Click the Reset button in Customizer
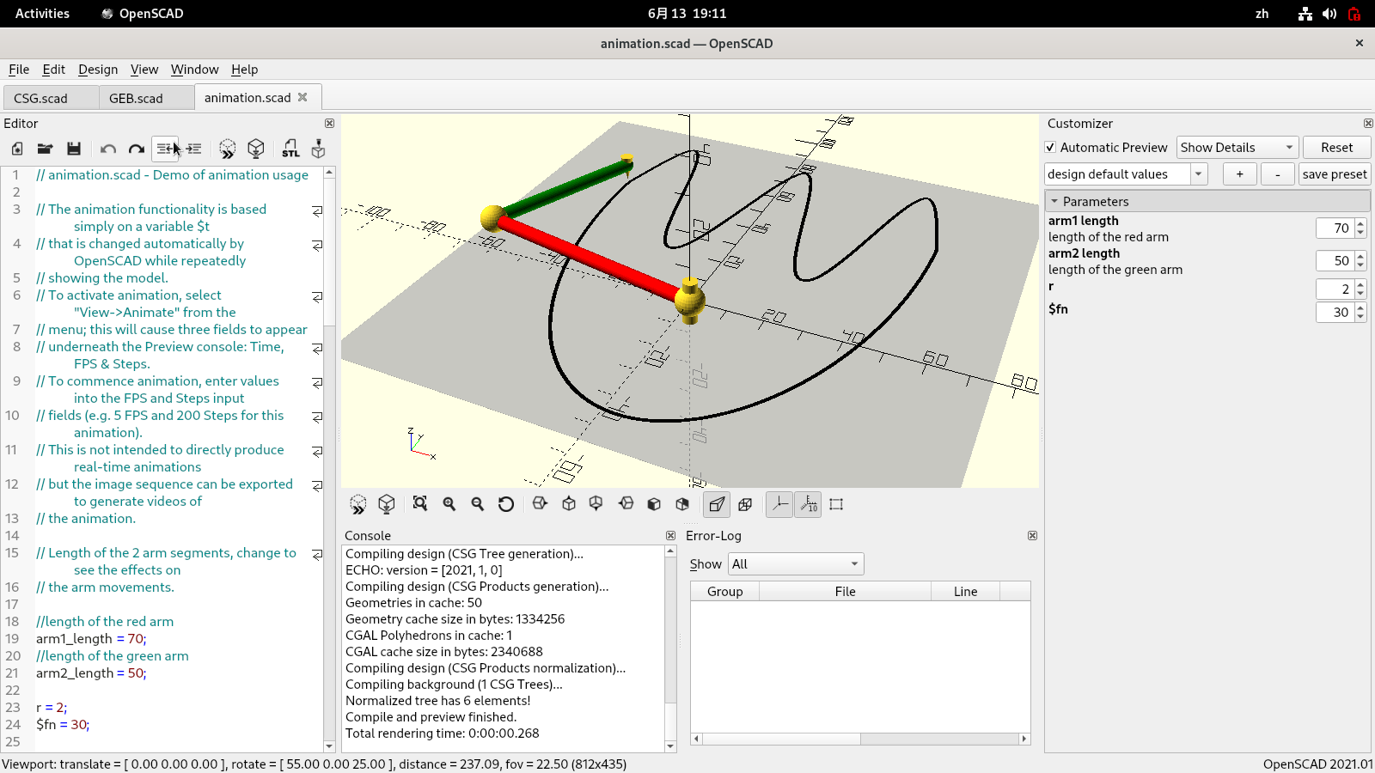 (1335, 148)
